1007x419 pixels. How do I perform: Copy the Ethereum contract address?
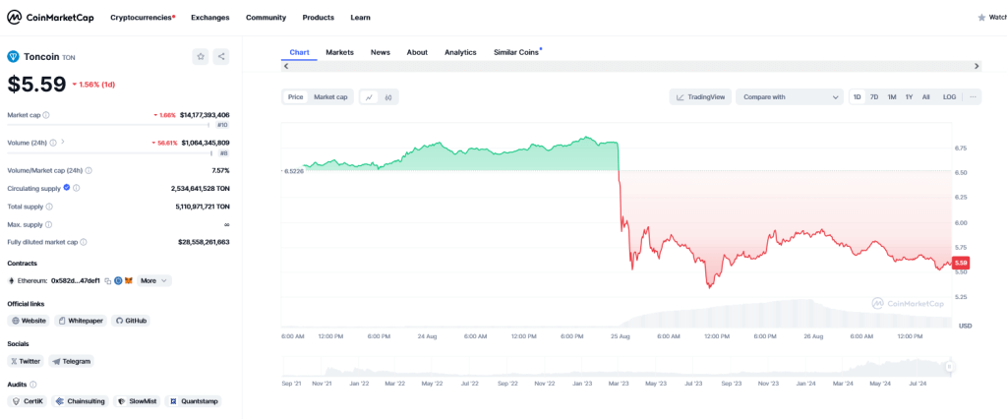[x=108, y=281]
